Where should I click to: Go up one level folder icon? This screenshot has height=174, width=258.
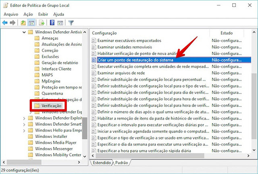click(x=23, y=23)
